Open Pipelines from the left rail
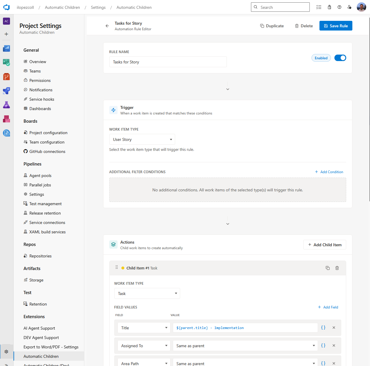Viewport: 370px width, 366px height. point(6,91)
